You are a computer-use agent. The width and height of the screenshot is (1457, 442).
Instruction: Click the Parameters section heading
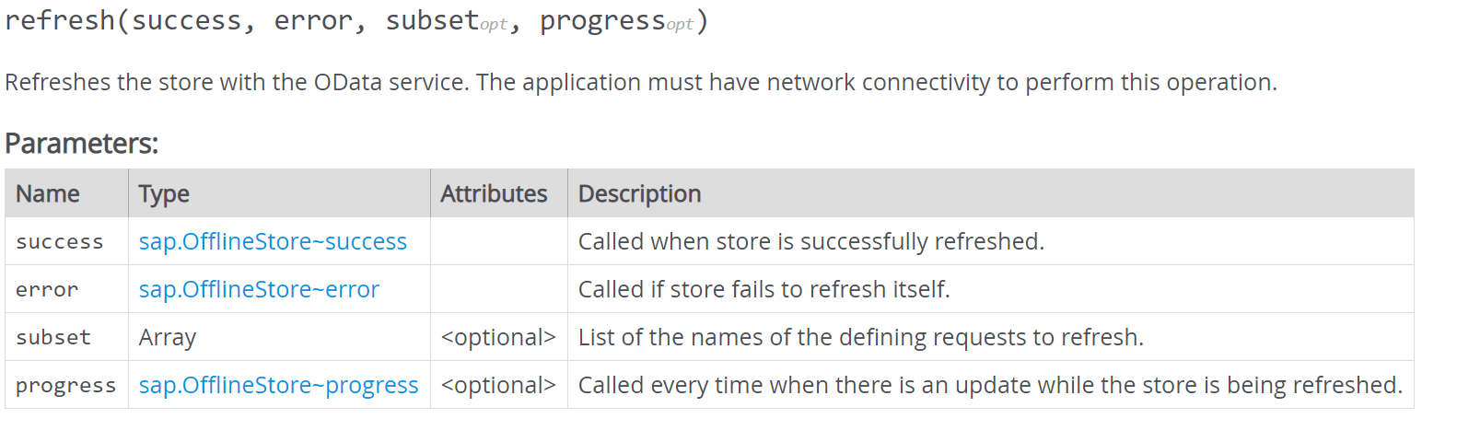81,144
